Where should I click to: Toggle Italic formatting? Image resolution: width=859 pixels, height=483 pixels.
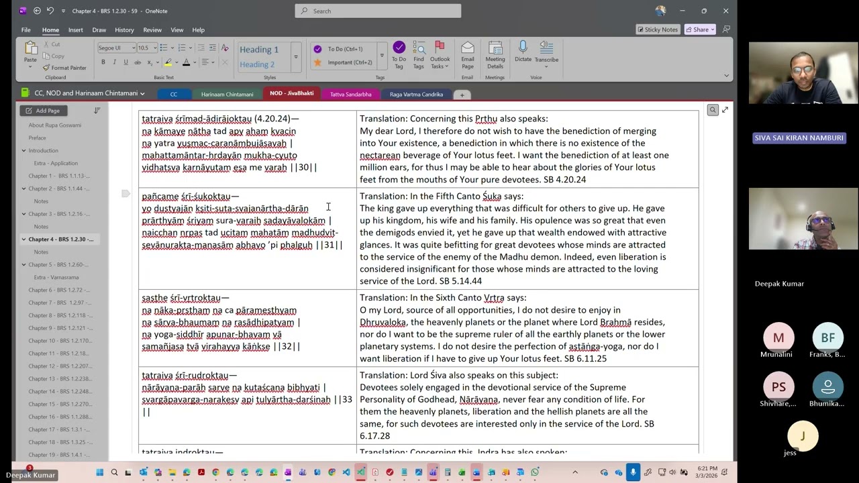tap(115, 62)
